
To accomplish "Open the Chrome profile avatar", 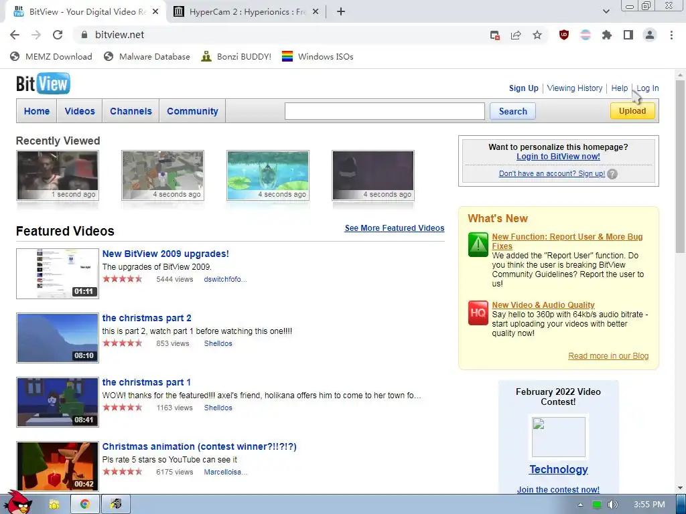I will tap(650, 35).
